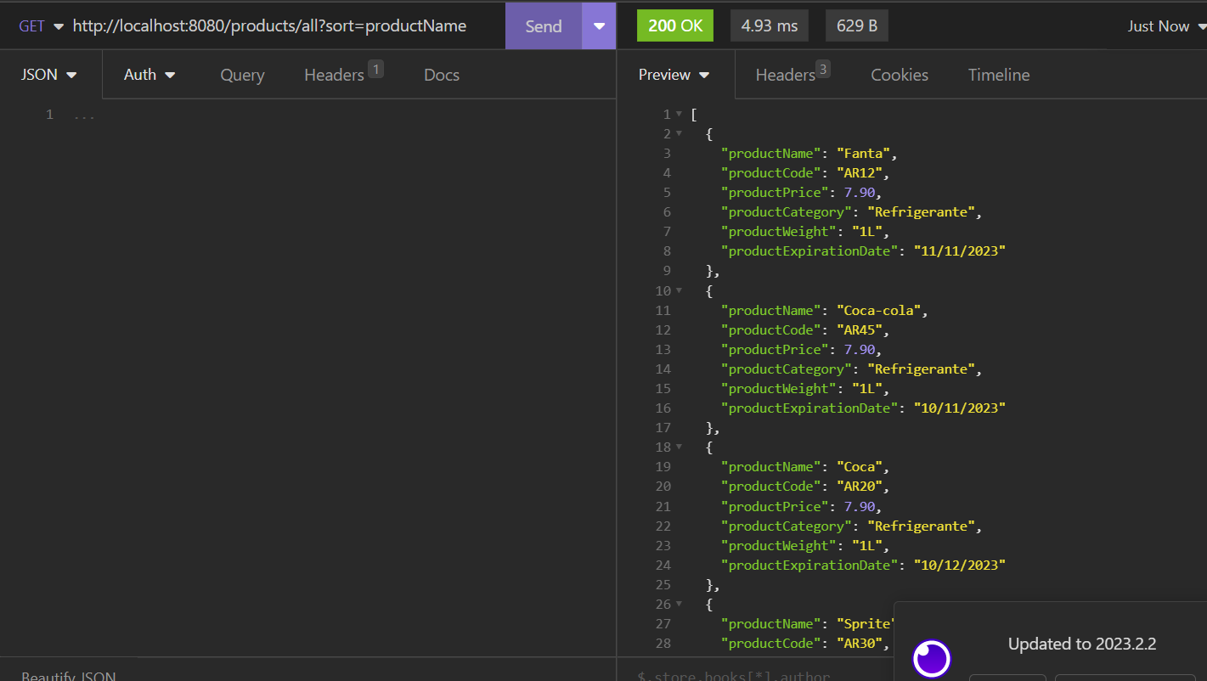Click the "productWeight" key on line 23
The width and height of the screenshot is (1207, 681).
(x=779, y=546)
